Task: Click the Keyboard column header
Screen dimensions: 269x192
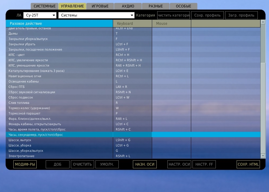Action: [132, 23]
